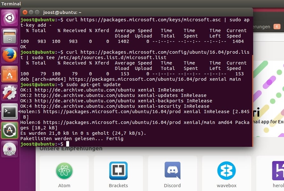Click 'sudo apt-get update' command text

[93, 85]
